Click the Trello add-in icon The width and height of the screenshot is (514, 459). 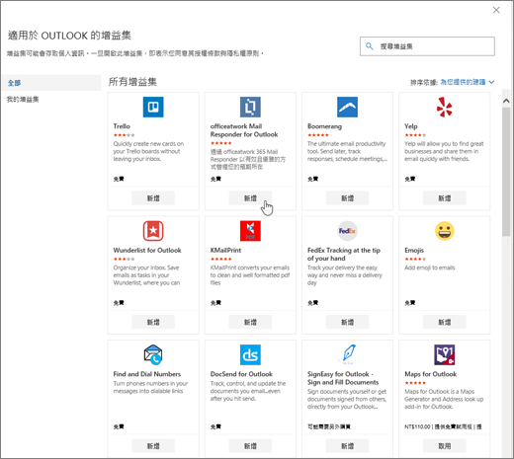point(153,107)
